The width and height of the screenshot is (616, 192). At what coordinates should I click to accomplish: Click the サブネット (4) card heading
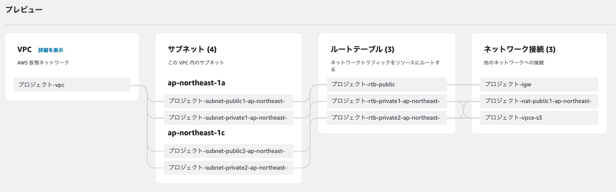[192, 49]
